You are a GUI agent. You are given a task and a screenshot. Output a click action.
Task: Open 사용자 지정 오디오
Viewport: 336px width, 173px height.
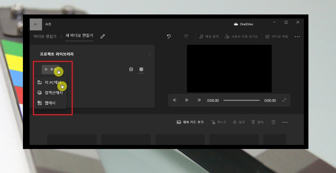pyautogui.click(x=241, y=36)
